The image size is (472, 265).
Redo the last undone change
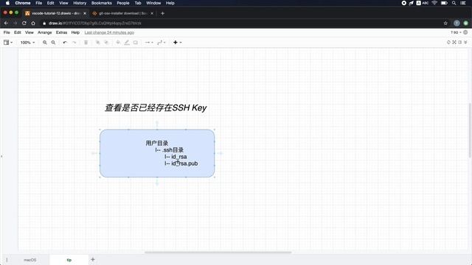click(74, 43)
